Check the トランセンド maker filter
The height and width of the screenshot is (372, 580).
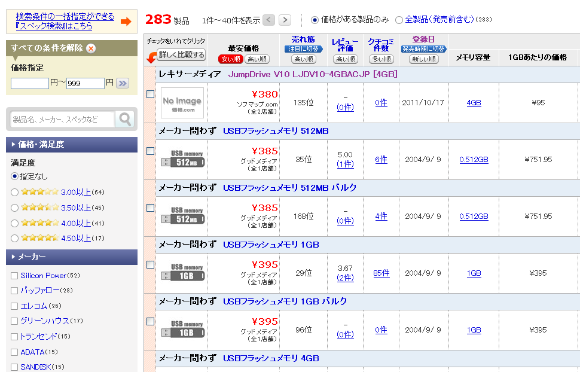click(14, 337)
